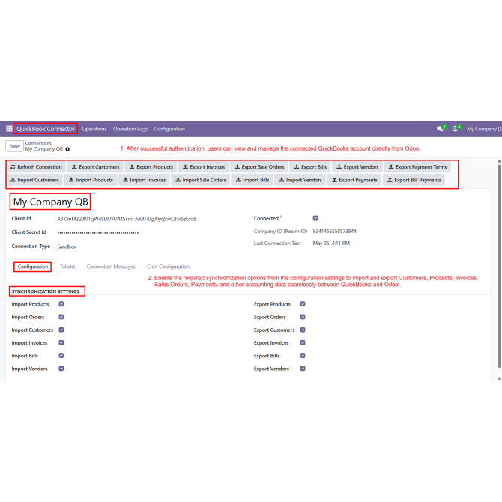
Task: Toggle Export Products checkbox
Action: pyautogui.click(x=303, y=304)
